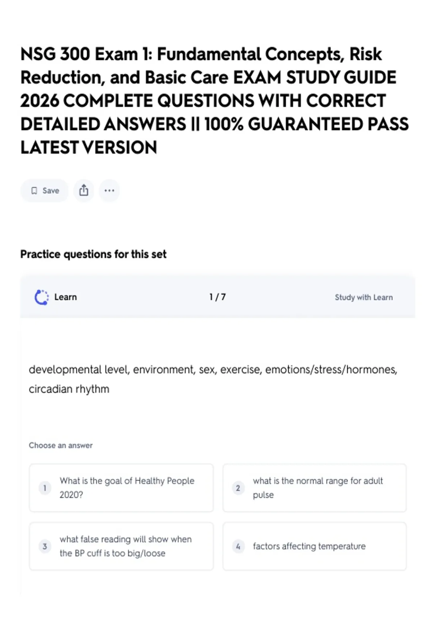Open the three-dot more options menu
Screen dimensions: 435x617
109,191
